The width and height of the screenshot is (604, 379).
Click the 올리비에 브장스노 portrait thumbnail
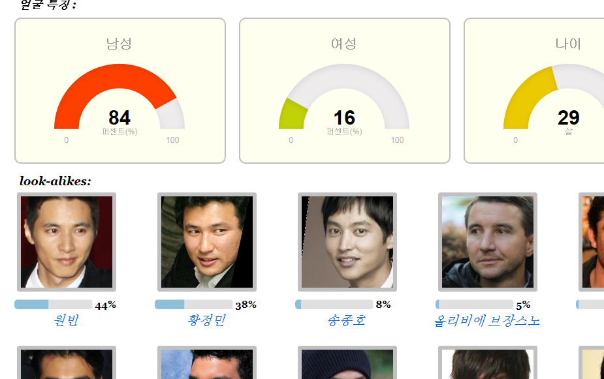click(x=488, y=242)
